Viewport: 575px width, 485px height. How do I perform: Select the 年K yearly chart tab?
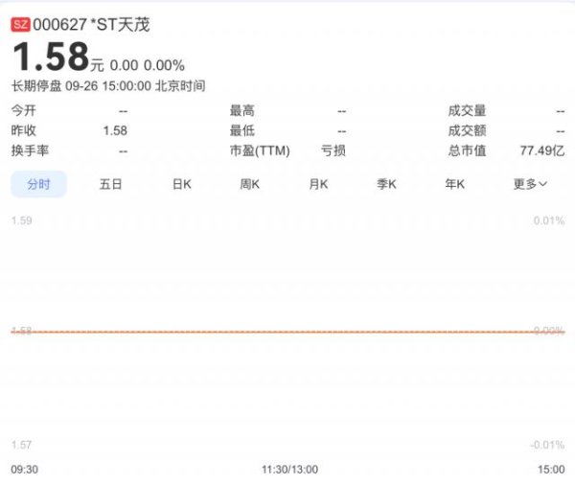coord(454,184)
